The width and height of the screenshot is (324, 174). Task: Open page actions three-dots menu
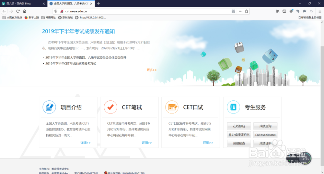pos(240,11)
